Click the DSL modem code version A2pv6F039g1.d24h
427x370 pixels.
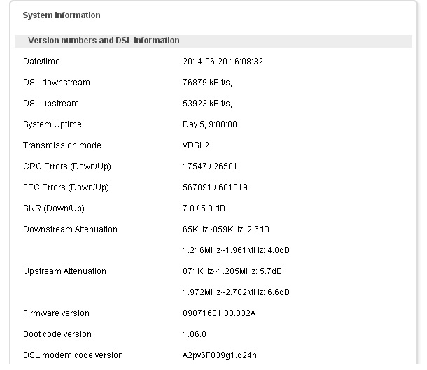tap(220, 355)
